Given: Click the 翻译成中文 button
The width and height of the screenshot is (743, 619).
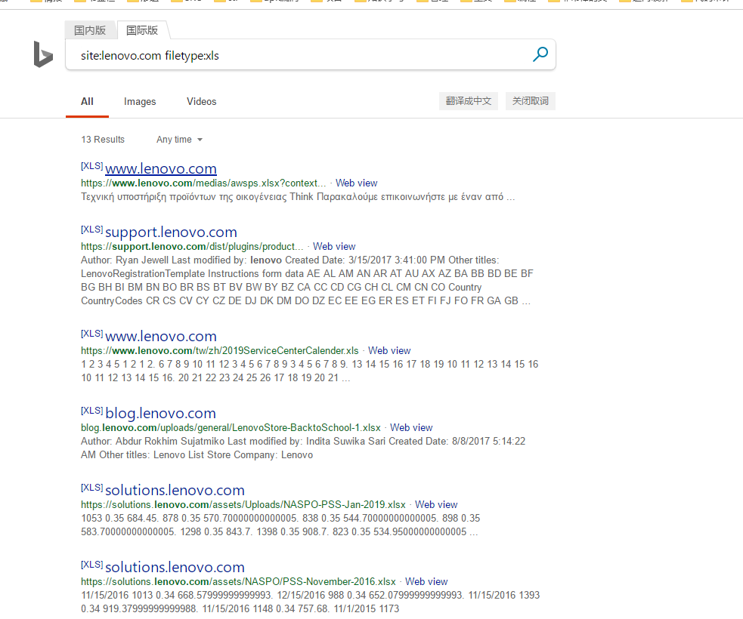Looking at the screenshot, I should point(469,101).
